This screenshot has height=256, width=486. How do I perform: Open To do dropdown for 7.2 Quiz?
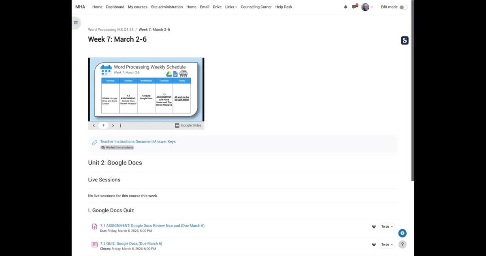point(387,245)
